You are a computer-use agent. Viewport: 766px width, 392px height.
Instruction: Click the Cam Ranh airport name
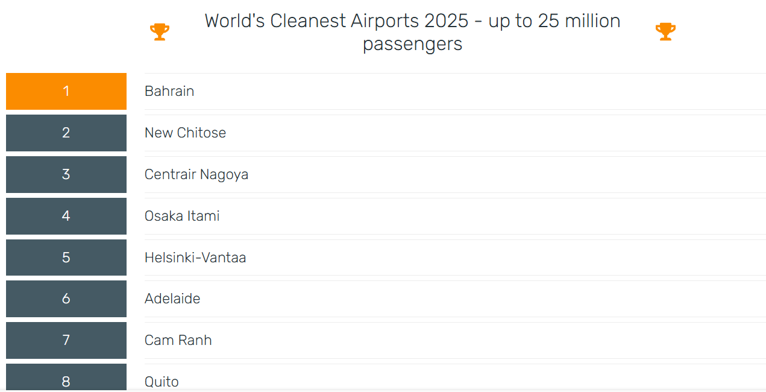click(178, 340)
